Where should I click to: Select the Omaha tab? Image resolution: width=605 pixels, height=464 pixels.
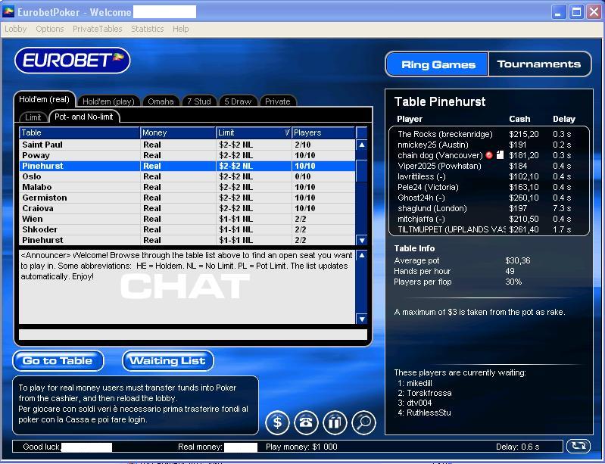tap(161, 101)
